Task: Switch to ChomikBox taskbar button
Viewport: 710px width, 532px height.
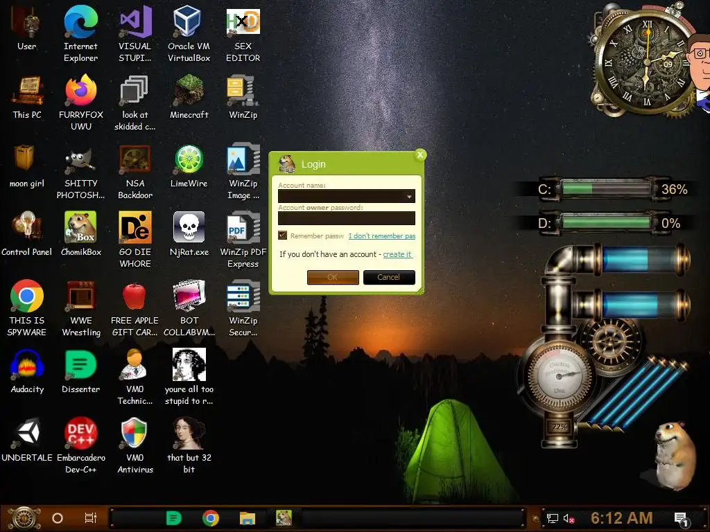Action: (x=284, y=518)
